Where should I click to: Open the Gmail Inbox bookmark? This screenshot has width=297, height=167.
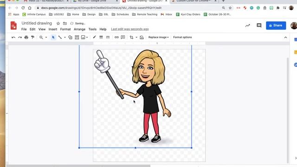(x=166, y=14)
